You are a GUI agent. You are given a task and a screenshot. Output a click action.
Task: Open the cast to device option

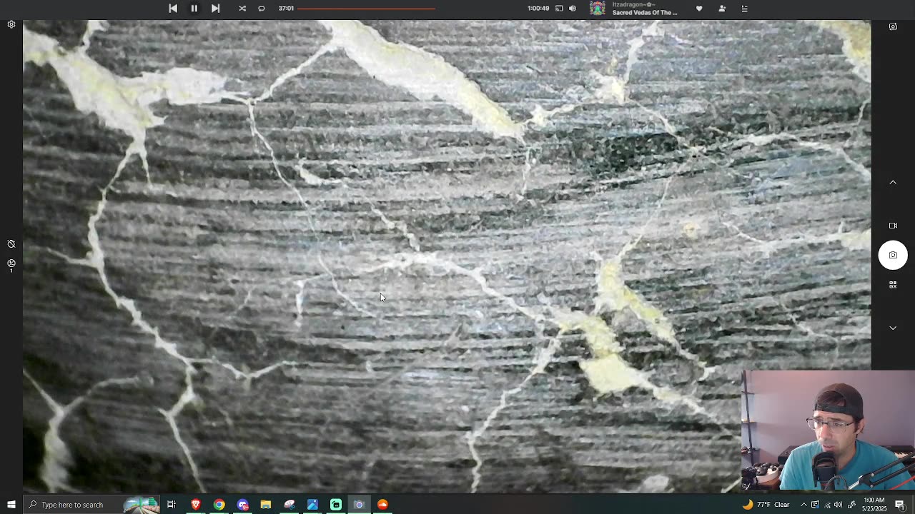(x=559, y=9)
